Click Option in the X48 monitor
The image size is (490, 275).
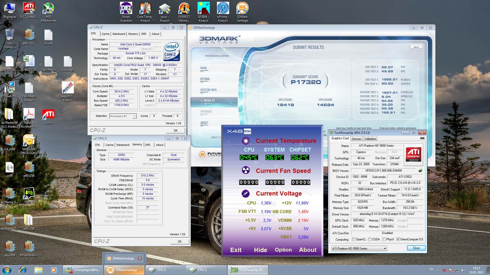coord(283,250)
